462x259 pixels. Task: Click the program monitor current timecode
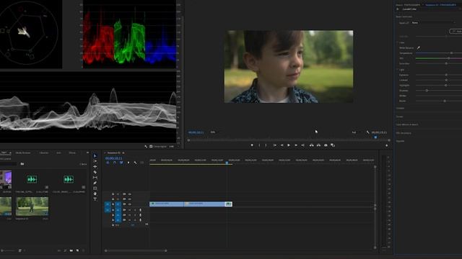(196, 132)
